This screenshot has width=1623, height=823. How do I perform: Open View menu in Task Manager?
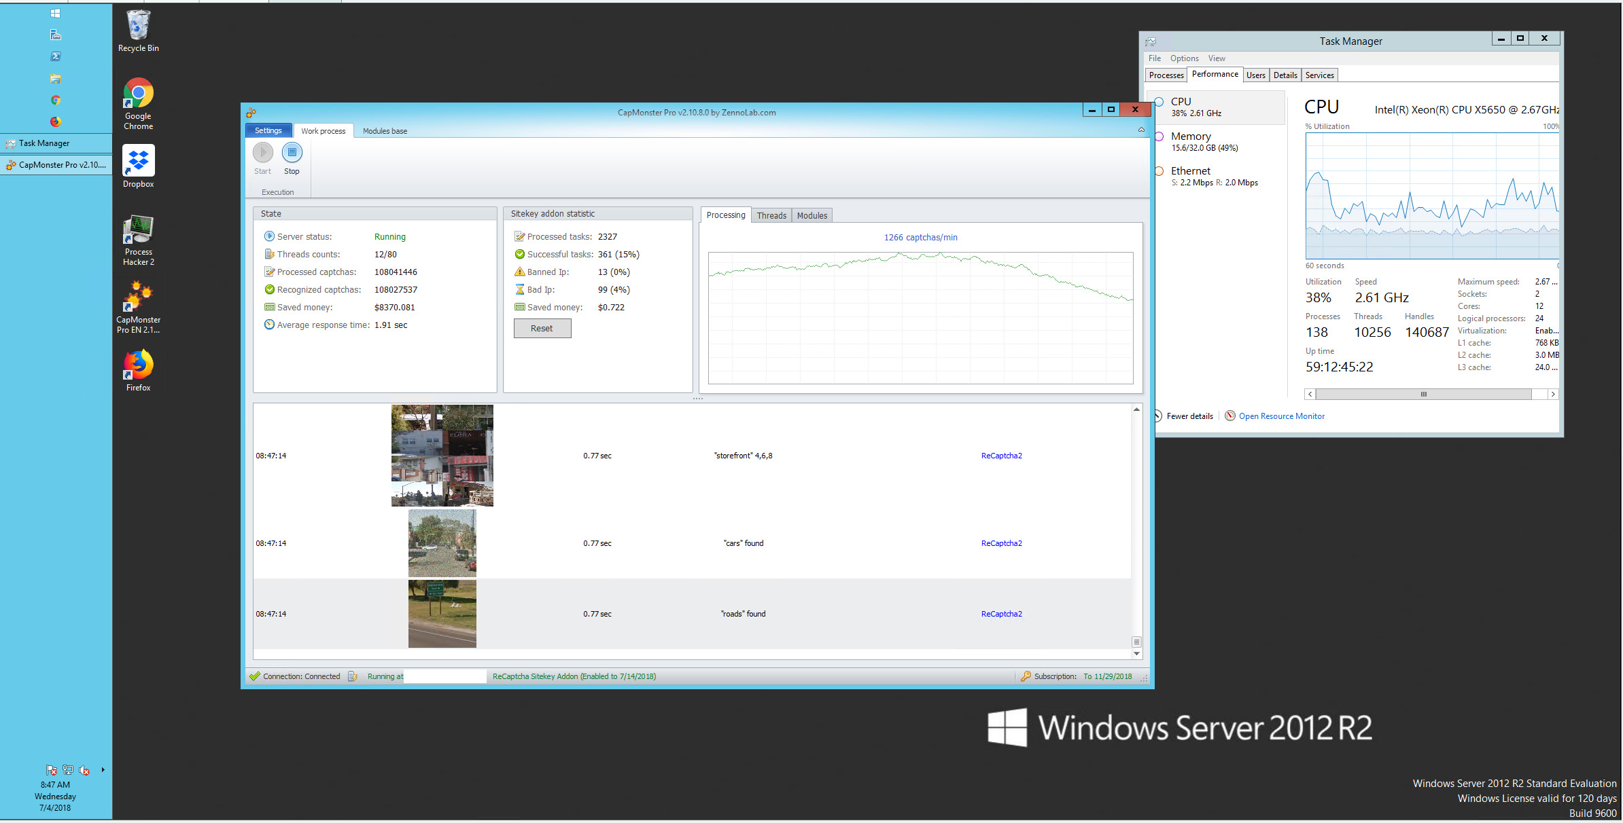coord(1217,58)
